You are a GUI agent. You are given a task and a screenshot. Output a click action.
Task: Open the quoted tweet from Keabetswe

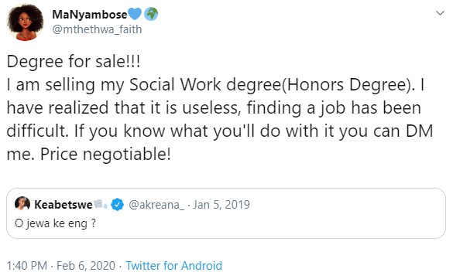[226, 213]
